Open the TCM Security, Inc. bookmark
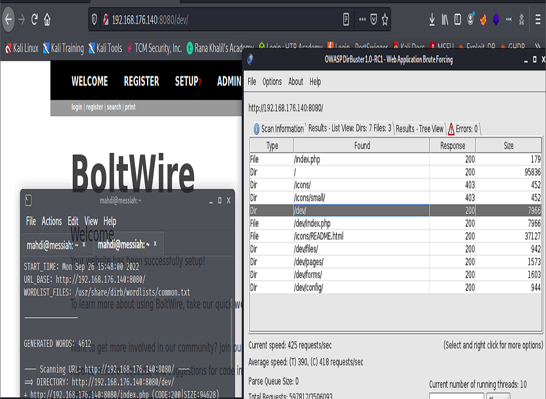Viewport: 546px width, 399px height. pyautogui.click(x=154, y=48)
